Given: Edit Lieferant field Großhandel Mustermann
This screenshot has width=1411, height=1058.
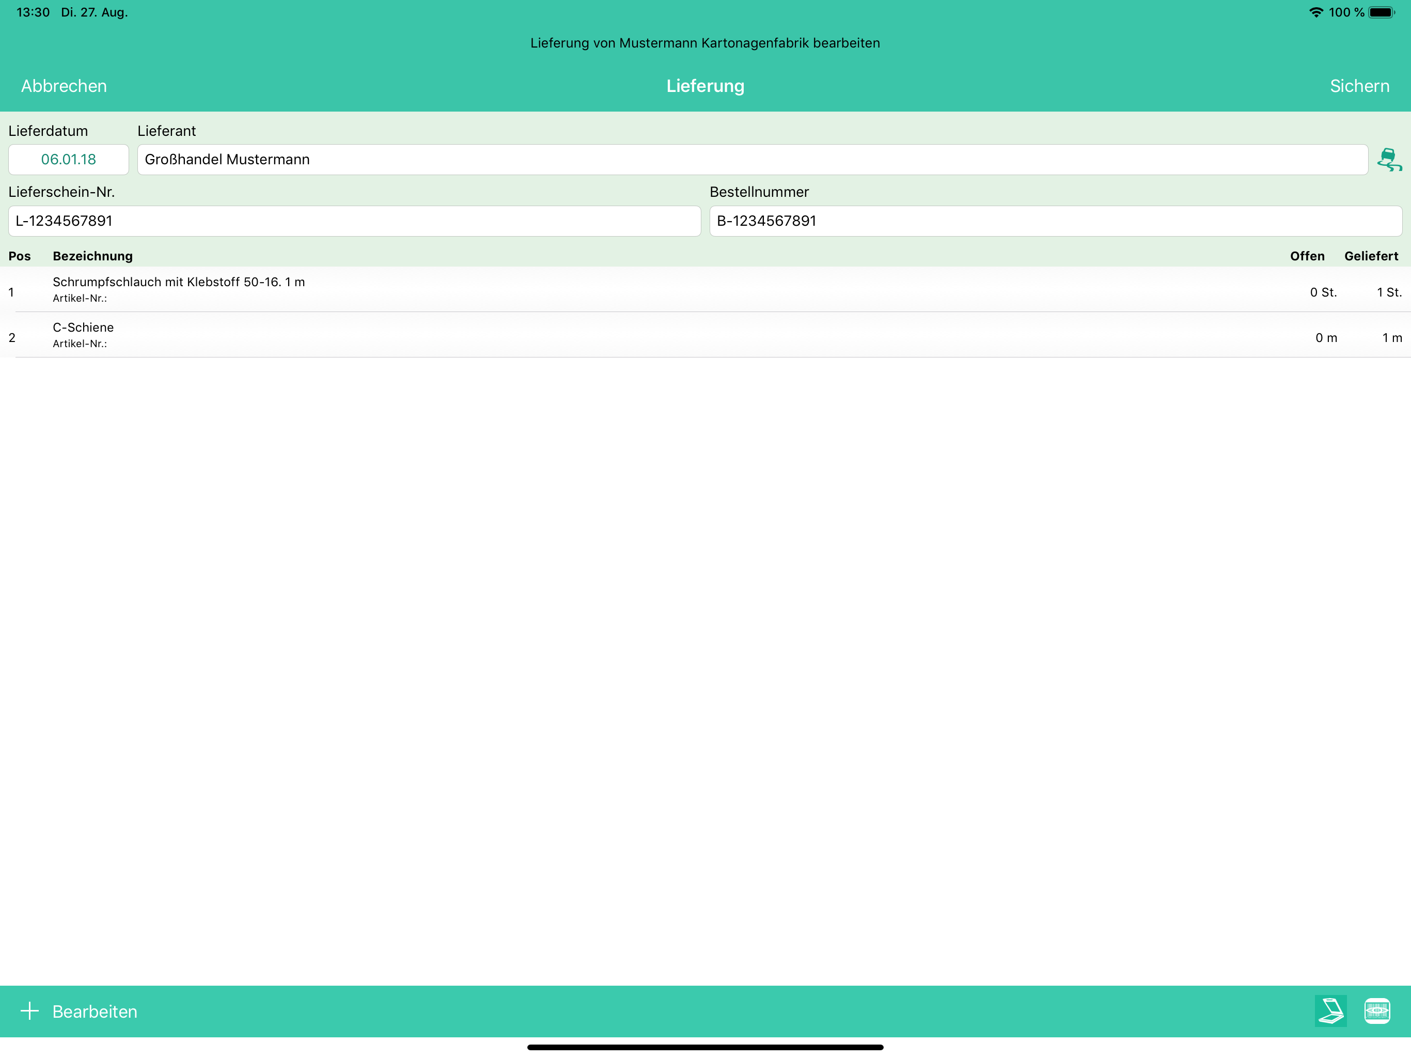Looking at the screenshot, I should click(x=752, y=160).
